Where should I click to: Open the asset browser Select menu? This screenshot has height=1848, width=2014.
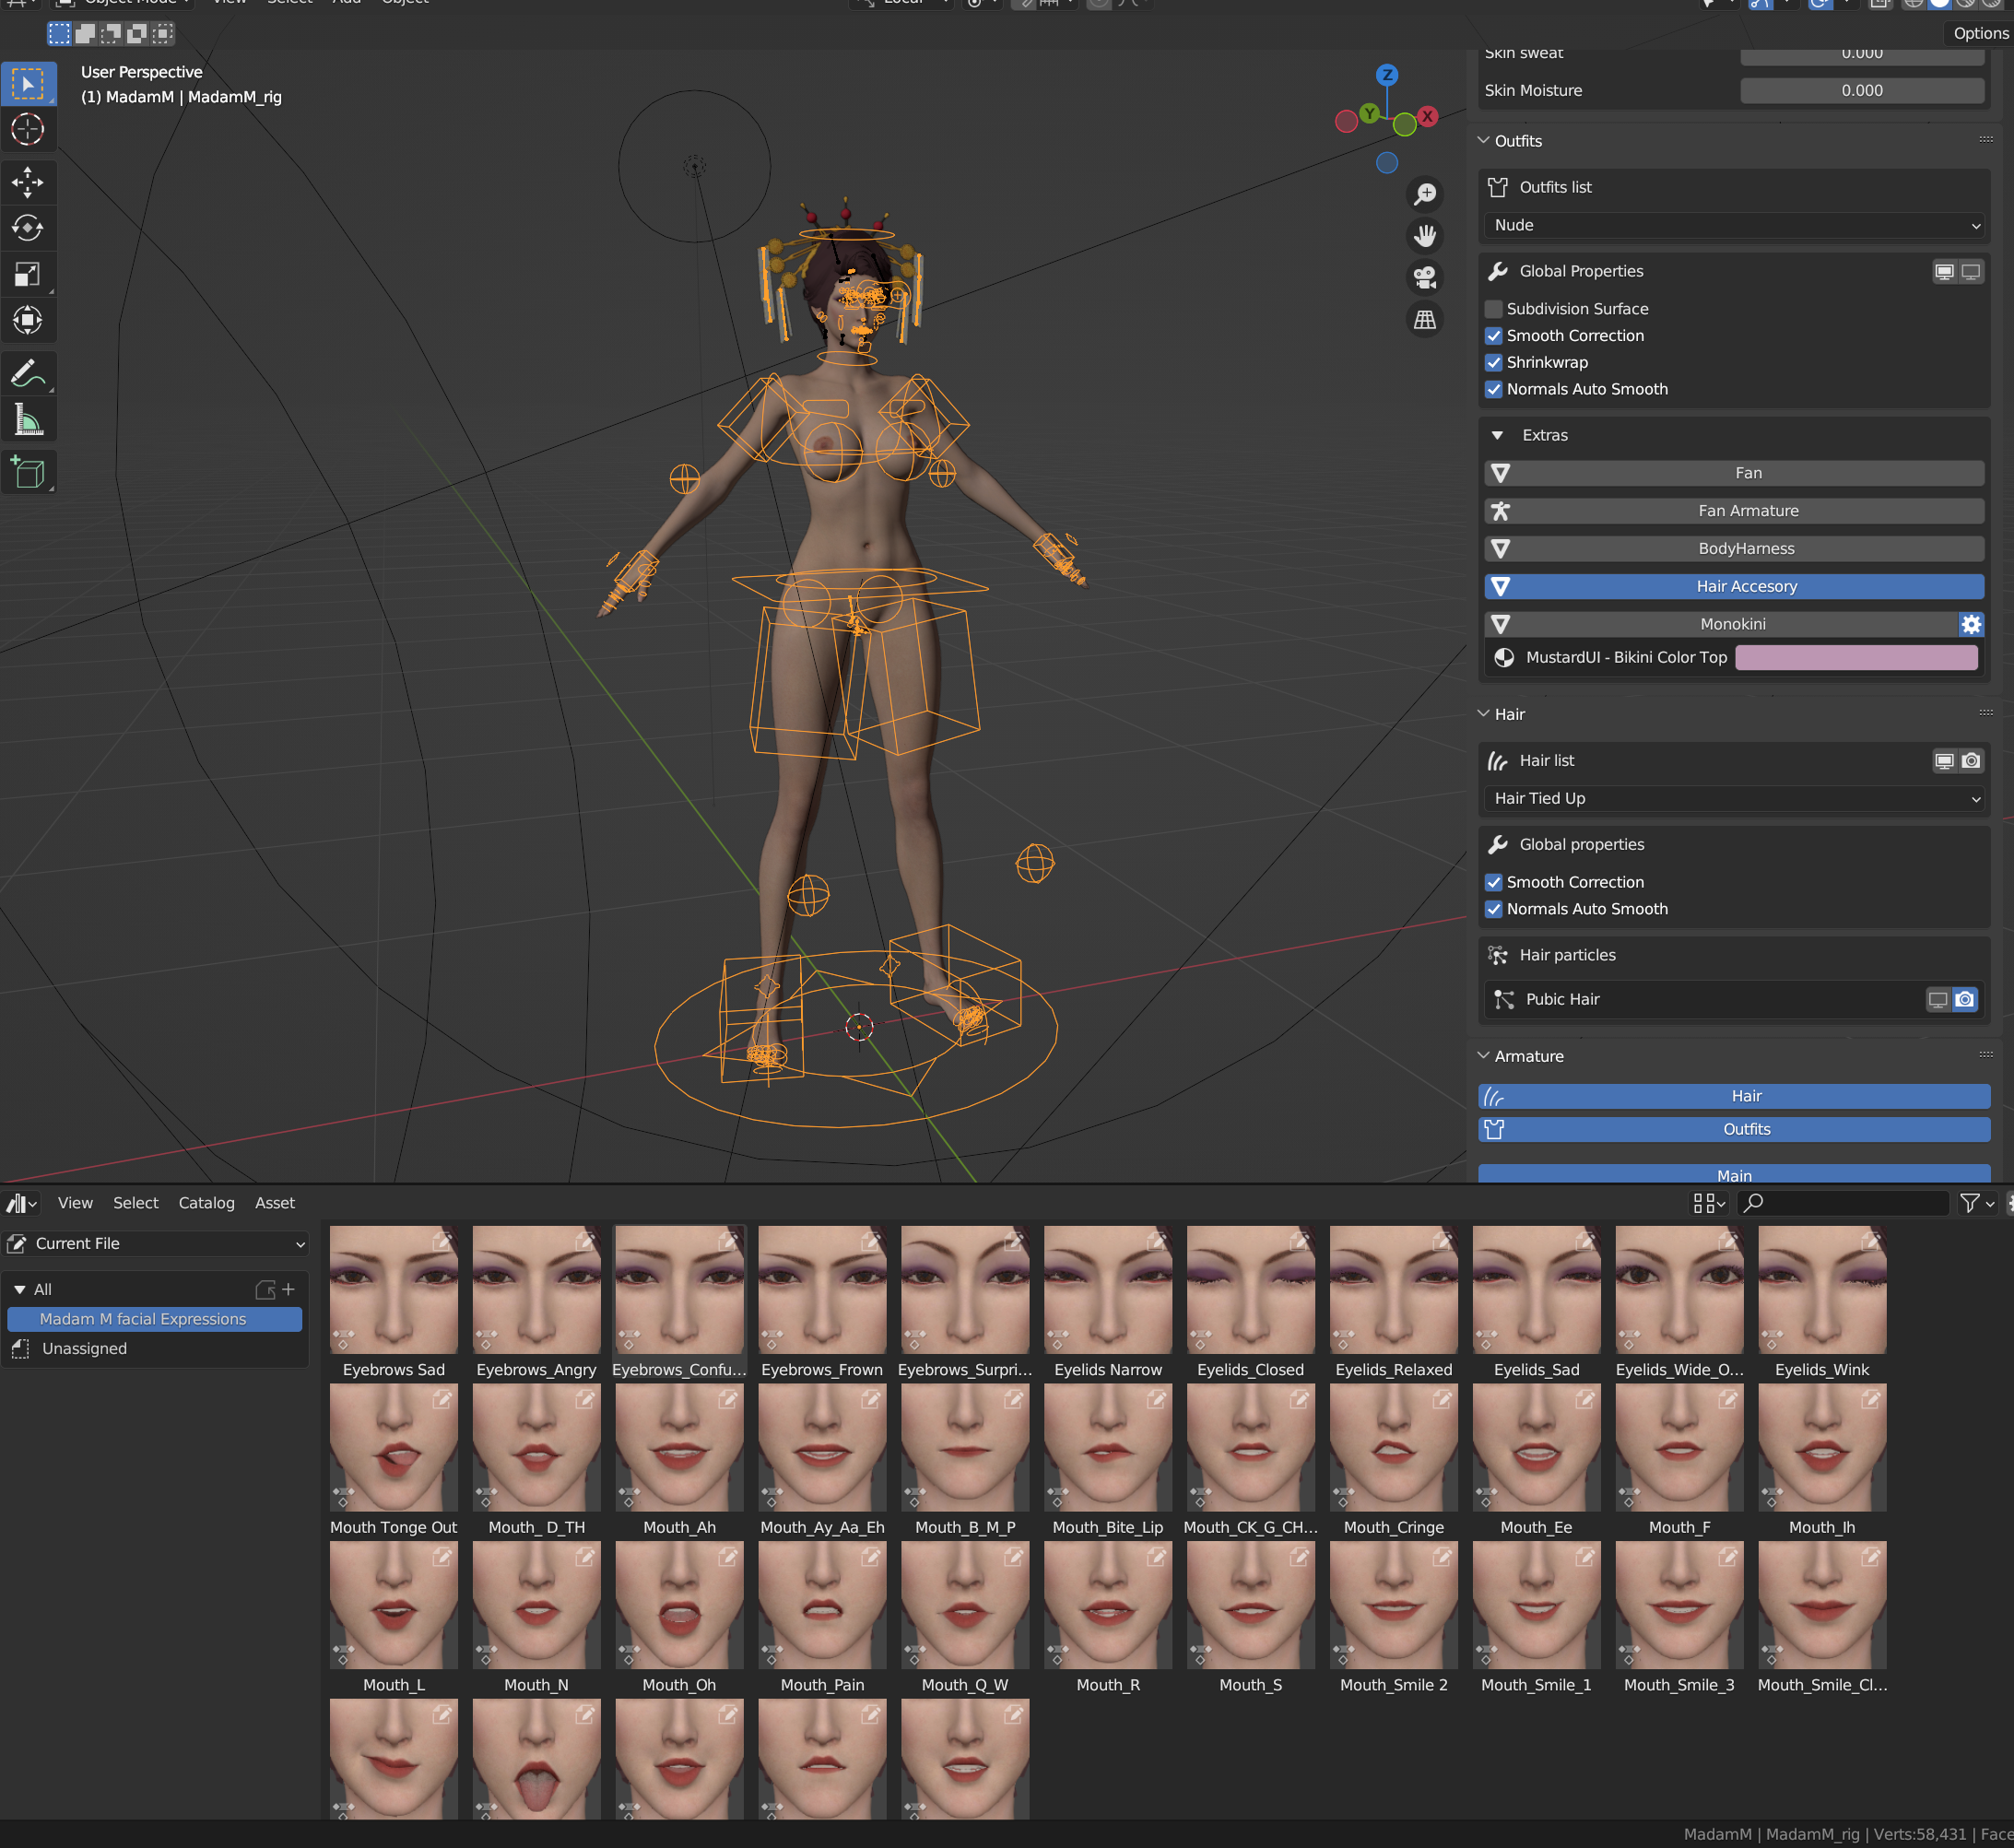tap(136, 1203)
